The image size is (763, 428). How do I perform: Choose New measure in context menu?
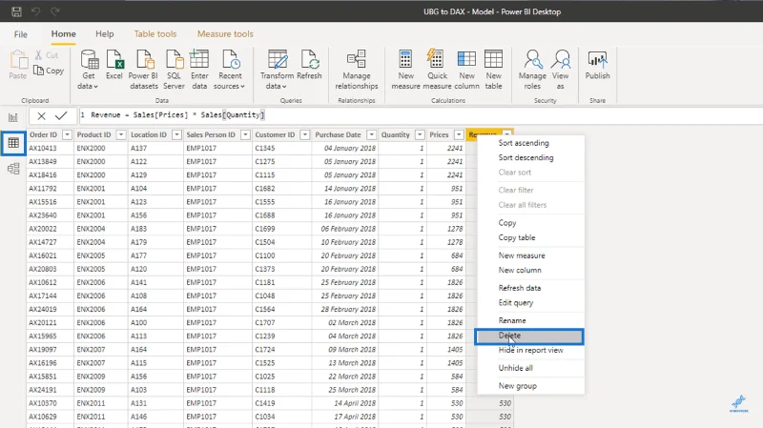tap(530, 255)
